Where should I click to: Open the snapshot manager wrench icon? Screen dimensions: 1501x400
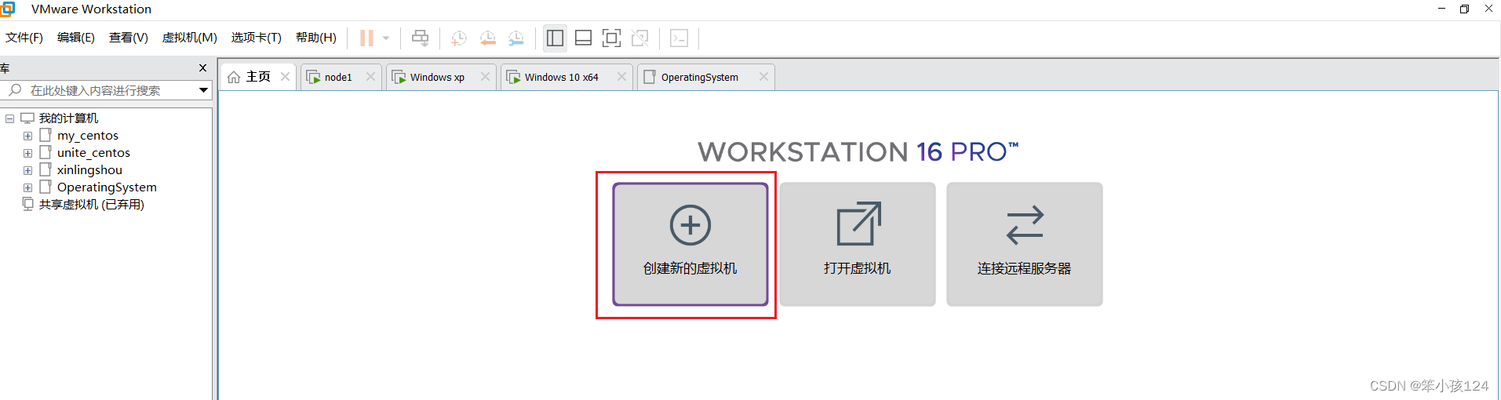coord(516,38)
